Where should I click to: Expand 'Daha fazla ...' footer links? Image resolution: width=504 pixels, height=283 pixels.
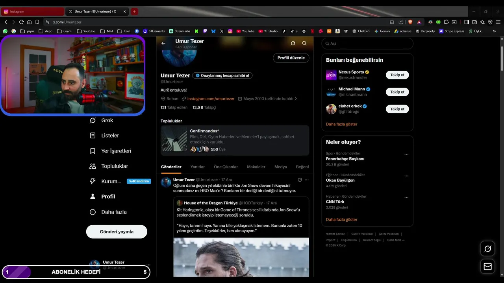[396, 240]
